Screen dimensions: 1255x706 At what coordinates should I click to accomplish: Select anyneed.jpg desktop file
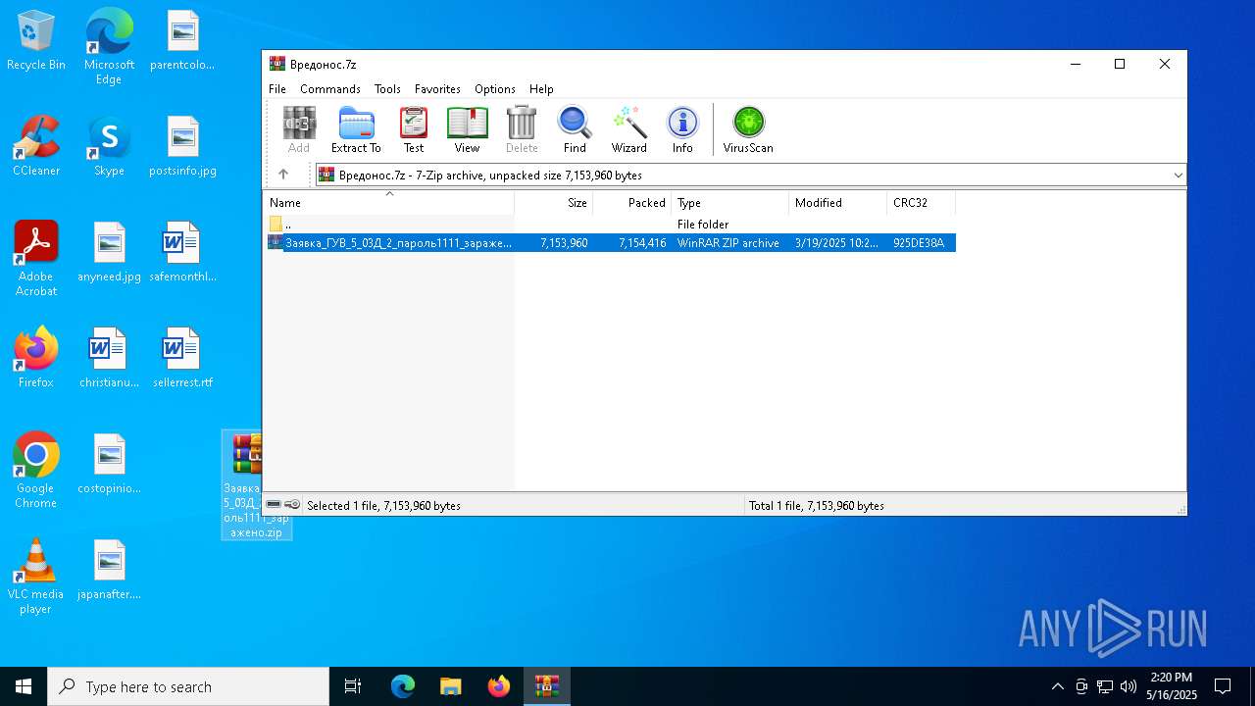pyautogui.click(x=109, y=252)
